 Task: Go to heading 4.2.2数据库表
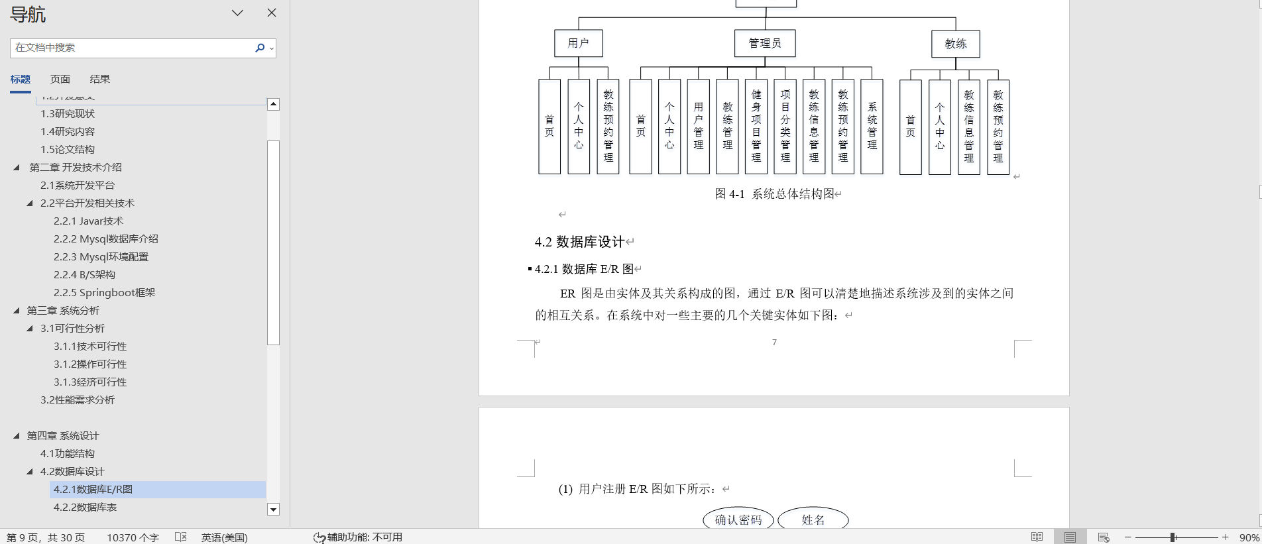85,508
